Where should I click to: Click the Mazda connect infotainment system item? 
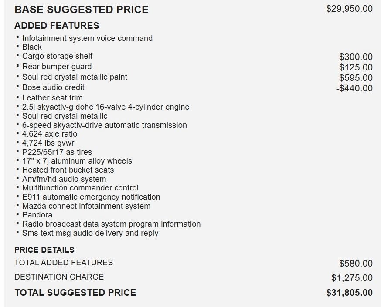pos(86,206)
